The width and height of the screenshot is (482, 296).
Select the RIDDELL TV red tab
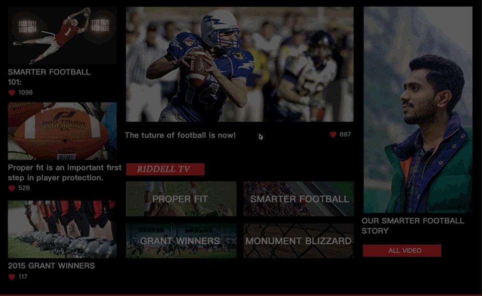(165, 169)
